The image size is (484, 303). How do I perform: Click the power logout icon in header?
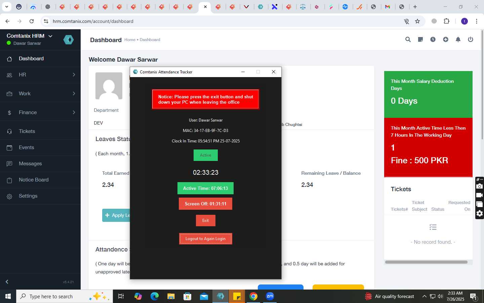(471, 39)
